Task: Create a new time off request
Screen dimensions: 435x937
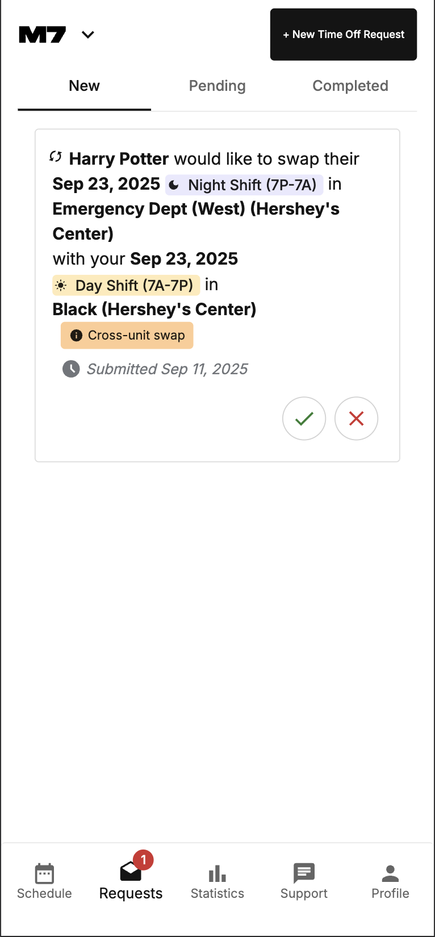Action: 343,35
